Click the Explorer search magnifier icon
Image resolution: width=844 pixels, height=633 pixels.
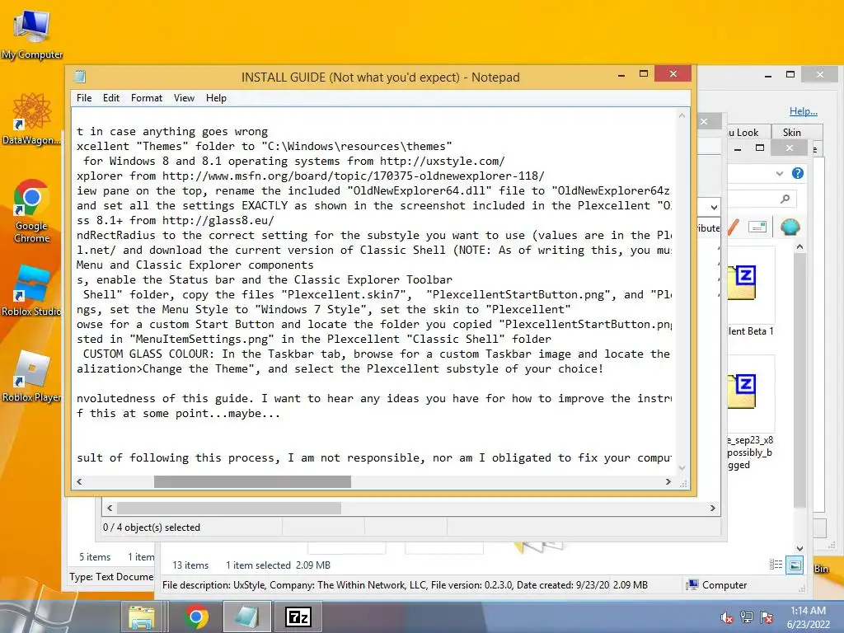[785, 199]
